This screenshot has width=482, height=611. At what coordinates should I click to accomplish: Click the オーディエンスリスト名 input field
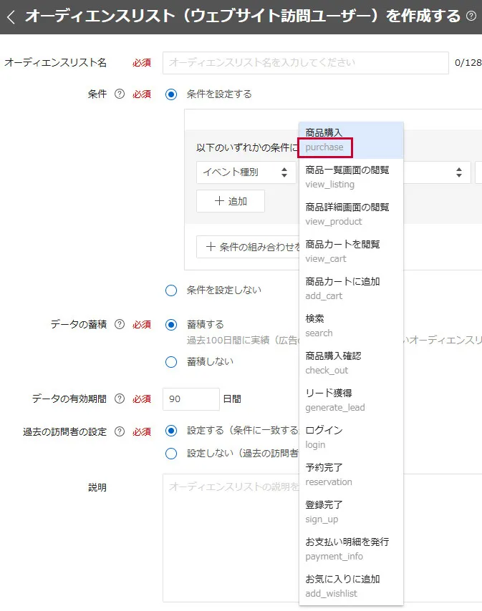click(x=305, y=63)
